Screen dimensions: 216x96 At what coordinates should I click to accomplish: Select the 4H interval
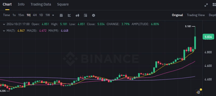35,15
